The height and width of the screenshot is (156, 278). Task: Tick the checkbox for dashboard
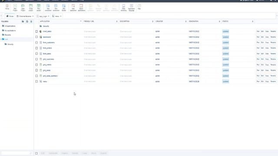tap(36, 37)
